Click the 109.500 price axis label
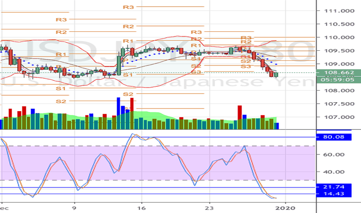 339,51
